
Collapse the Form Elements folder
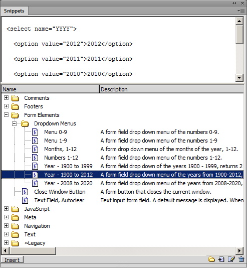pyautogui.click(x=6, y=115)
